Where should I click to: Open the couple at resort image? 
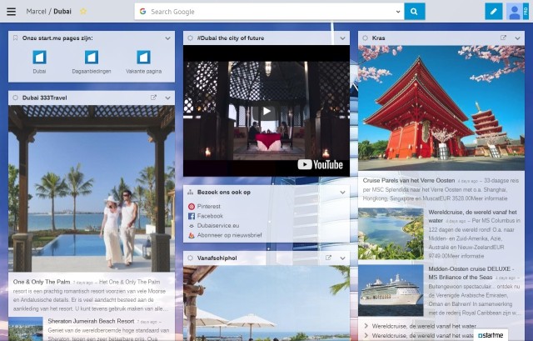(92, 188)
